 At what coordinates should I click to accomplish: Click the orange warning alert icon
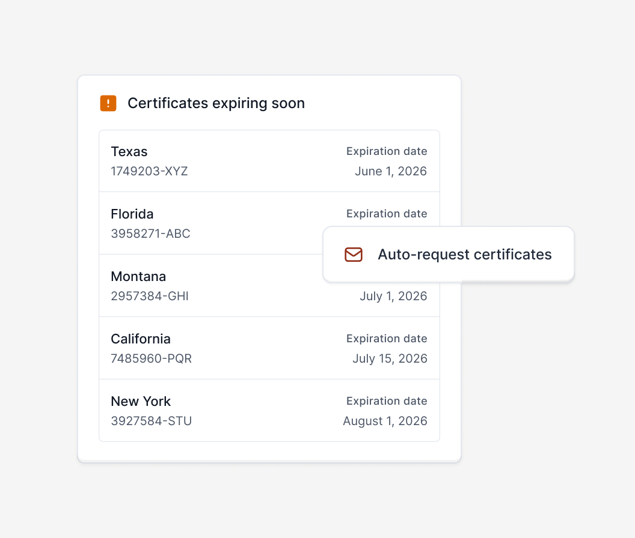[x=108, y=103]
